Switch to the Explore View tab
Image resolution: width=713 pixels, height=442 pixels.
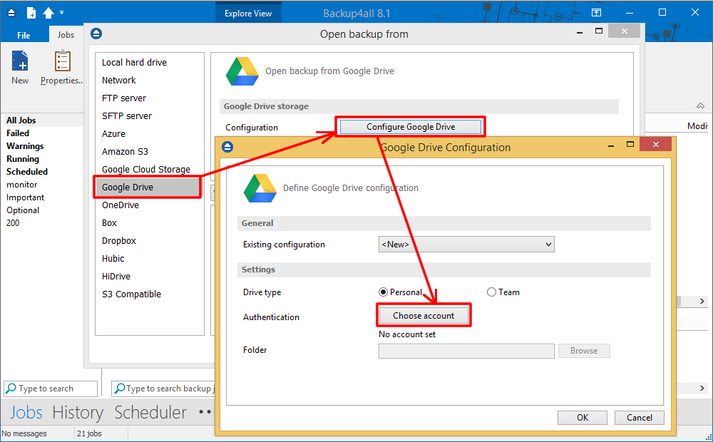(248, 12)
